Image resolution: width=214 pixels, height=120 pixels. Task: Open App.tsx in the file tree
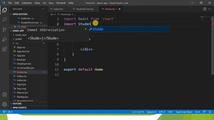(28, 56)
